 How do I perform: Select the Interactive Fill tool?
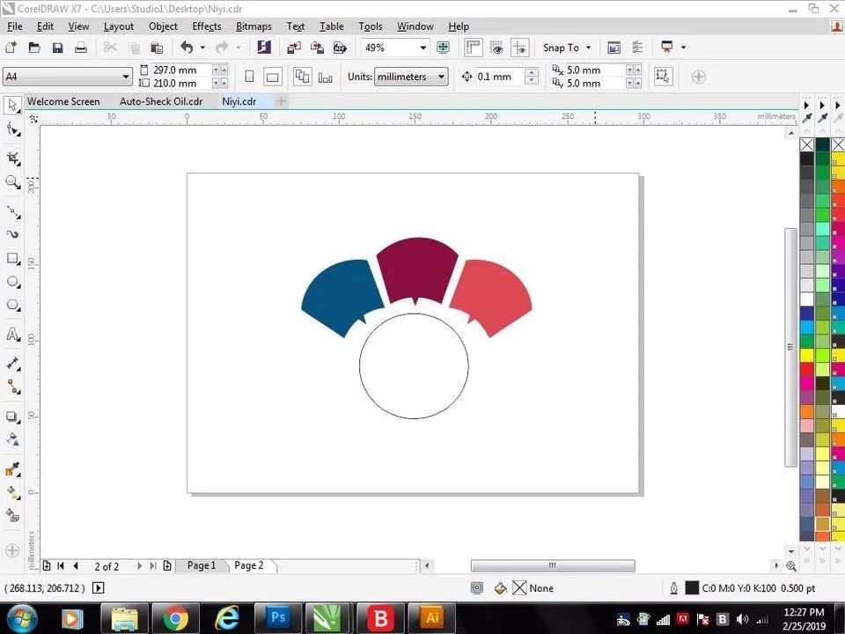tap(12, 492)
